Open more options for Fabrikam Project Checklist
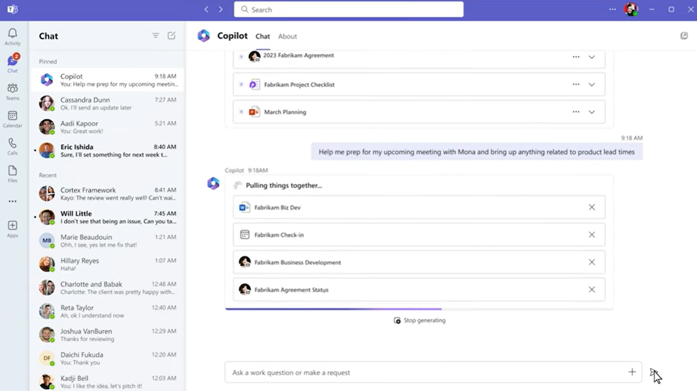The image size is (697, 391). click(x=576, y=84)
